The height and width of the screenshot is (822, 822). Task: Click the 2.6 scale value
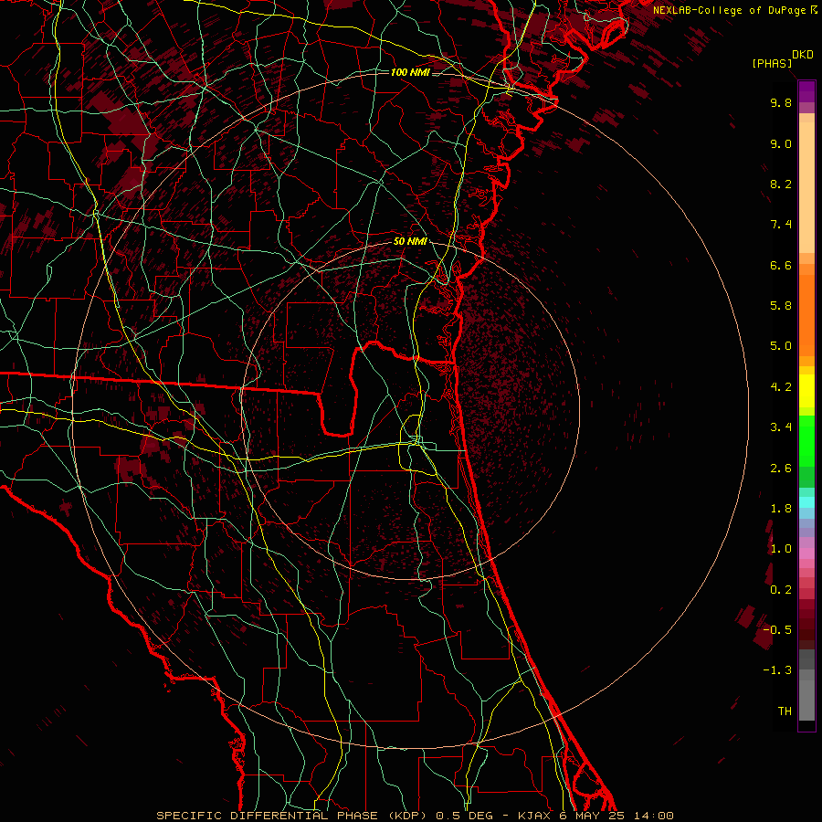point(781,469)
